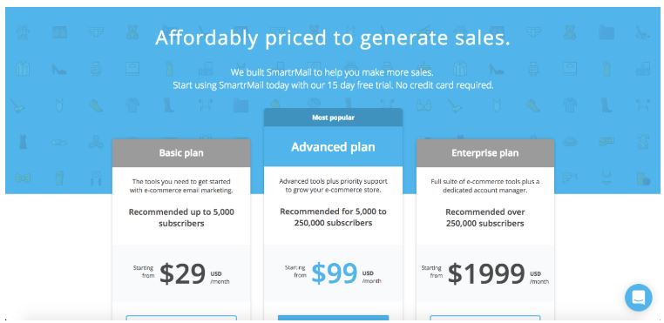Click the $1999 Enterprise price
Image resolution: width=664 pixels, height=323 pixels.
(486, 274)
